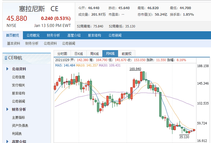Open 公司信息 link in the sidebar
This screenshot has width=211, height=143.
click(x=18, y=77)
